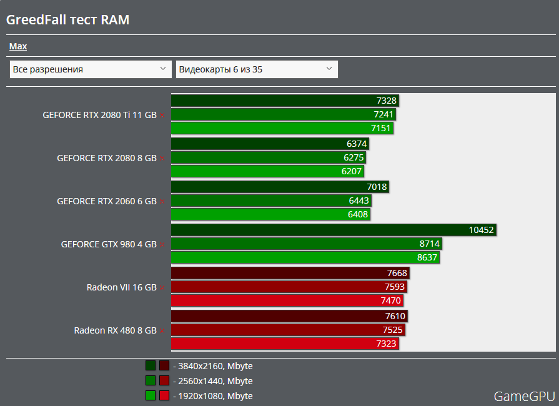Image resolution: width=559 pixels, height=406 pixels.
Task: Click dark green 3840x2160 legend swatch
Action: [x=151, y=366]
